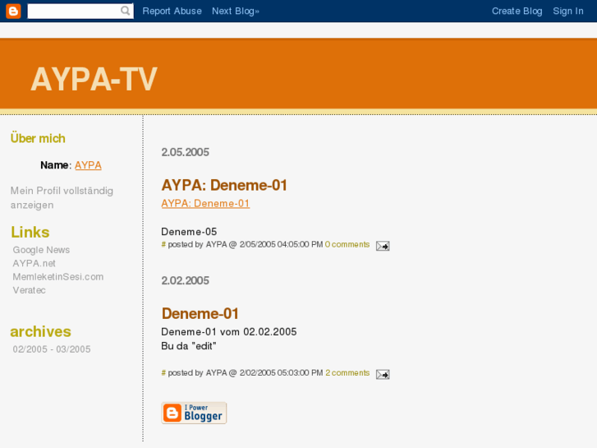
Task: Click the date header 2.02.2005
Action: tap(185, 280)
